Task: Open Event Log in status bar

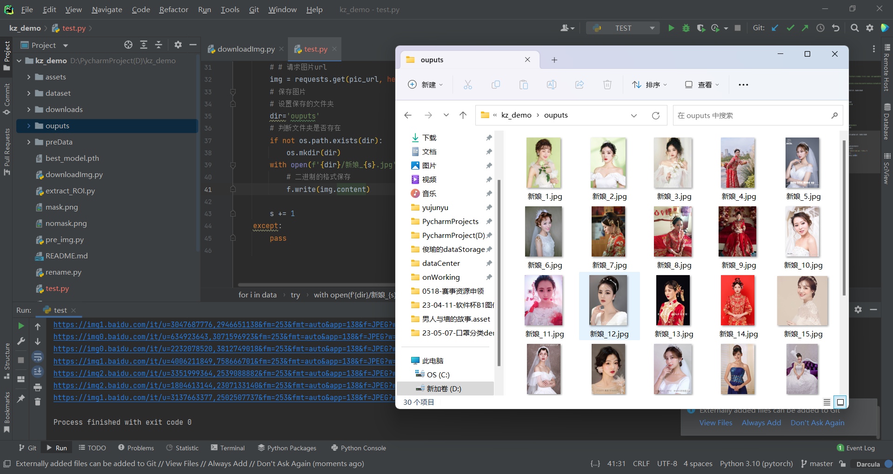Action: (856, 448)
